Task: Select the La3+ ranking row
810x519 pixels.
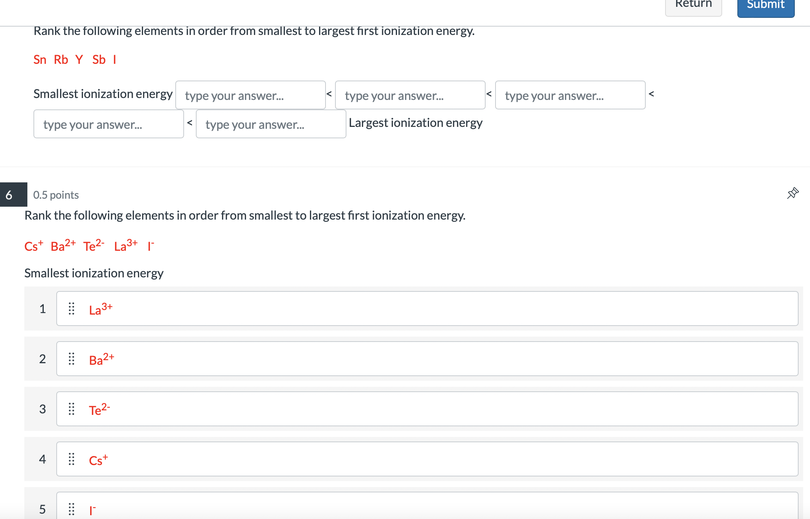Action: tap(427, 309)
